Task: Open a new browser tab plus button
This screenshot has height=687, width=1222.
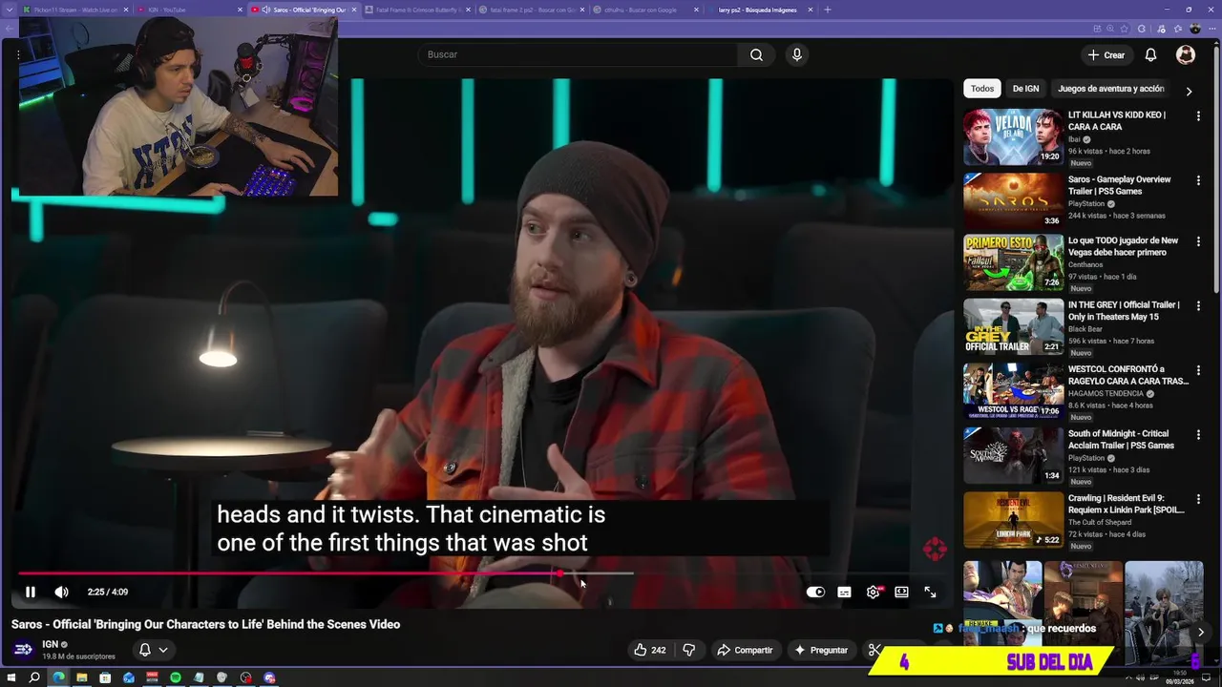Action: (828, 10)
